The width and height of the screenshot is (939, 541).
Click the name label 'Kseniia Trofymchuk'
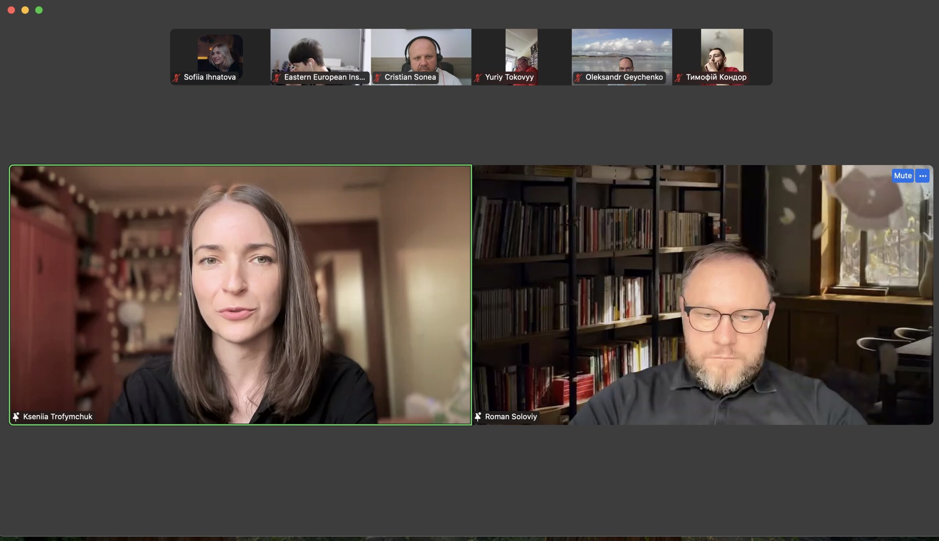coord(58,417)
